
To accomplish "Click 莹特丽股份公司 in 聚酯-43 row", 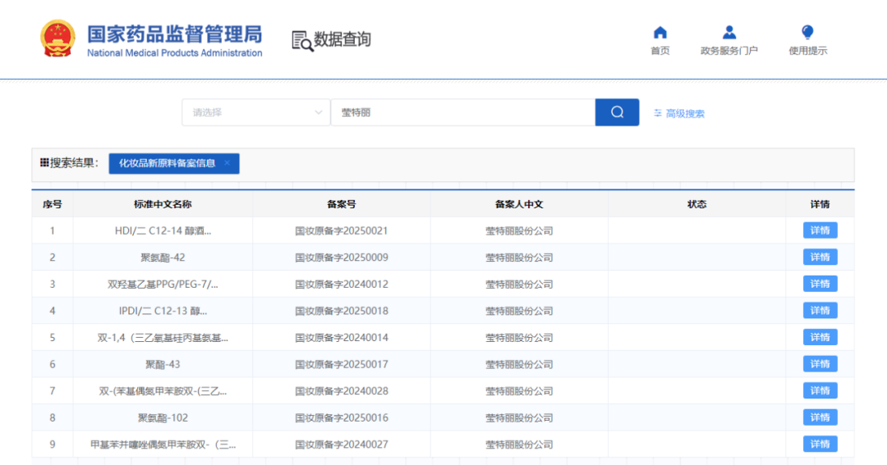I will pyautogui.click(x=519, y=364).
